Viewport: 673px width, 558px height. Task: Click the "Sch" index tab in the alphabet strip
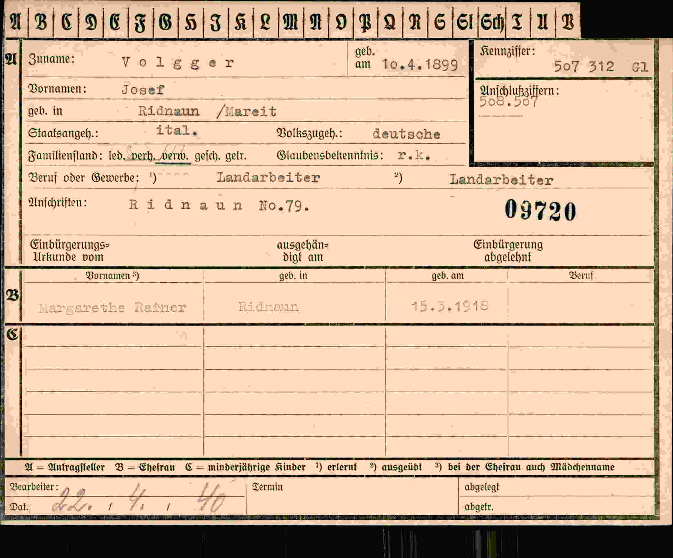tap(492, 22)
